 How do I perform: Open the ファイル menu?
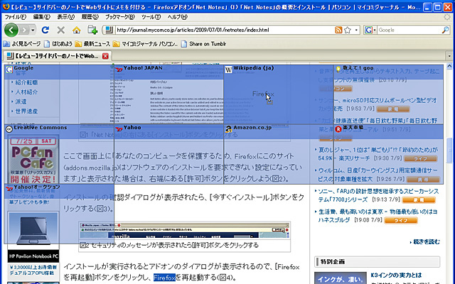(16, 17)
